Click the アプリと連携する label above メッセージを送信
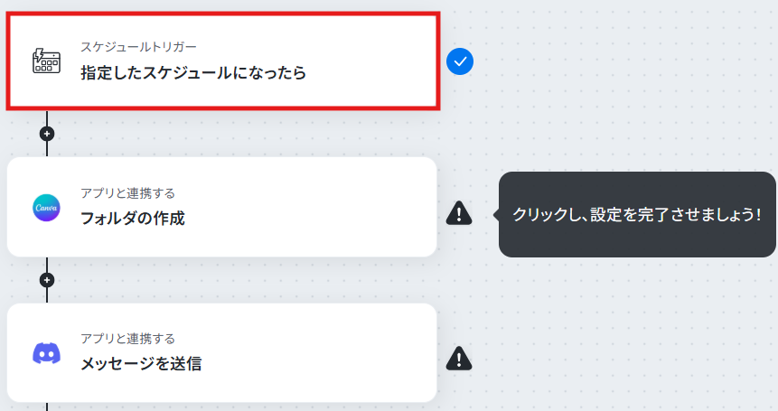778x411 pixels. click(127, 339)
